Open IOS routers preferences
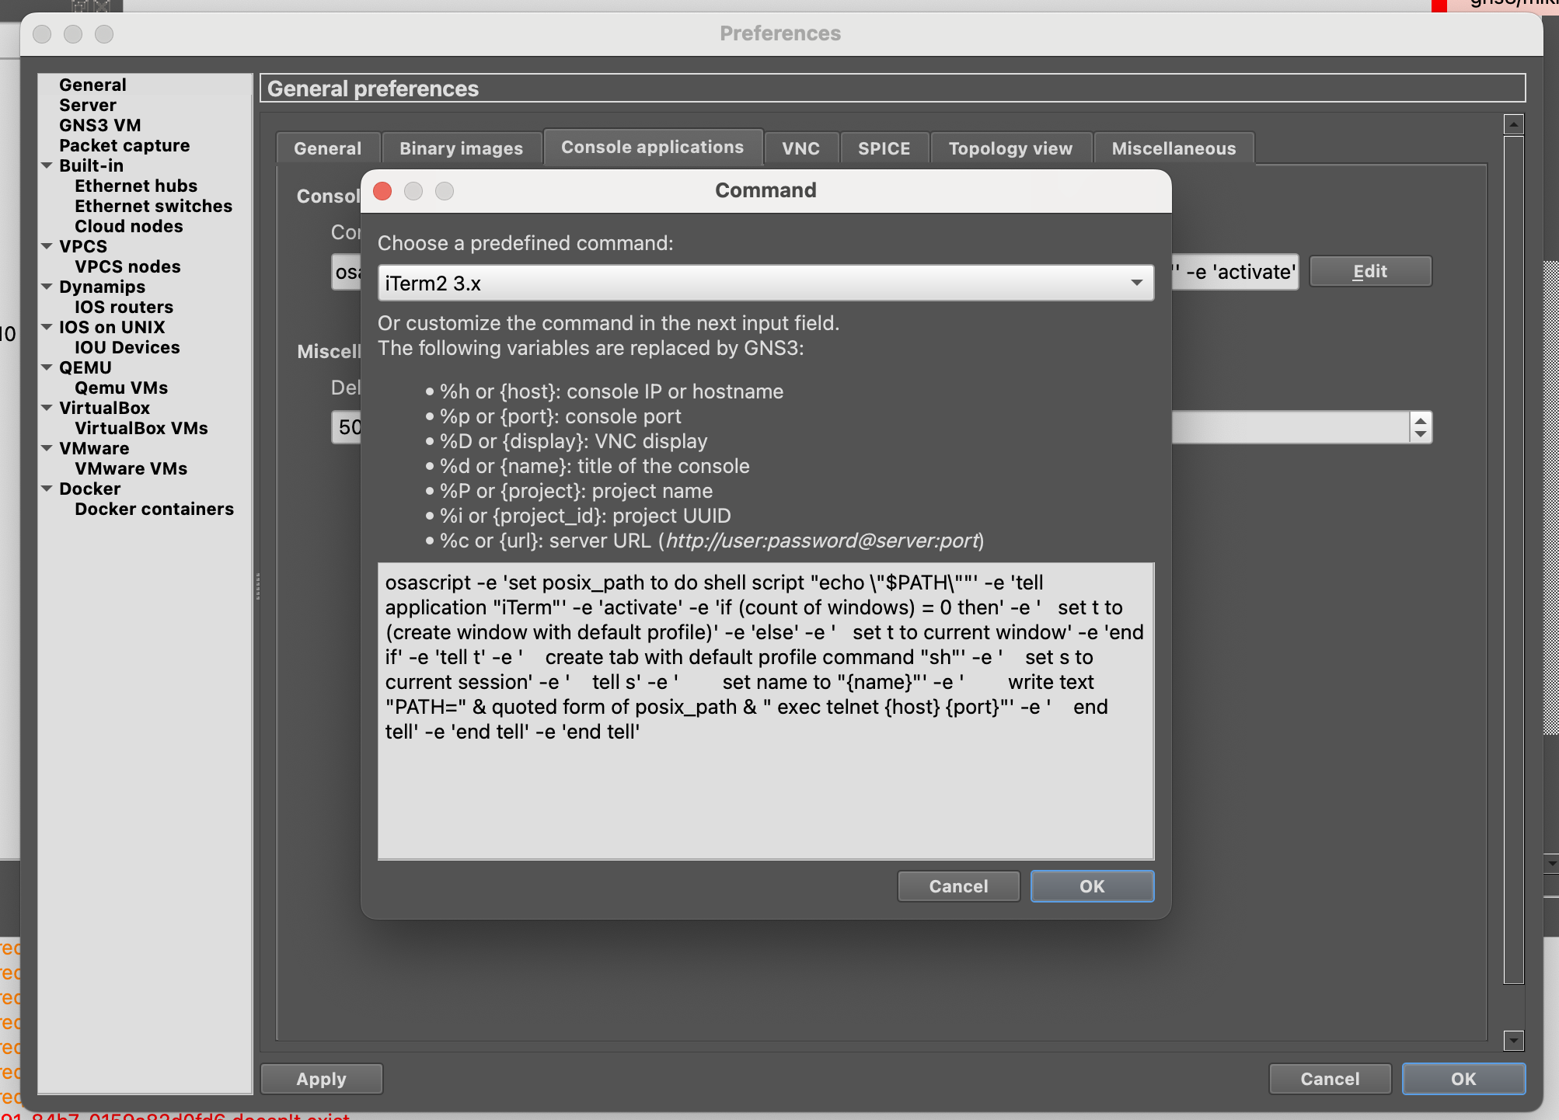Screen dimensions: 1559x1120 tap(124, 307)
